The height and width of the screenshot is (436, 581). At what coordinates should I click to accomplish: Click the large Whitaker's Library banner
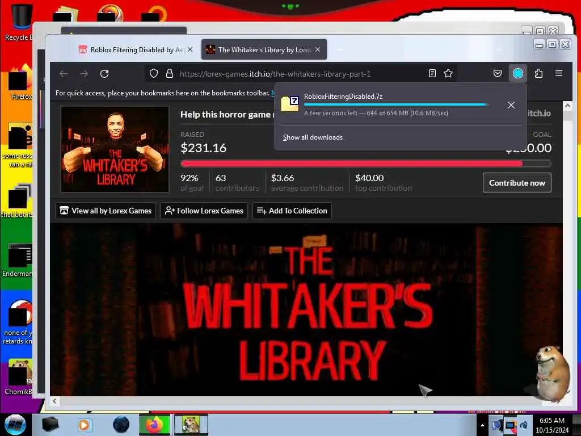click(306, 310)
